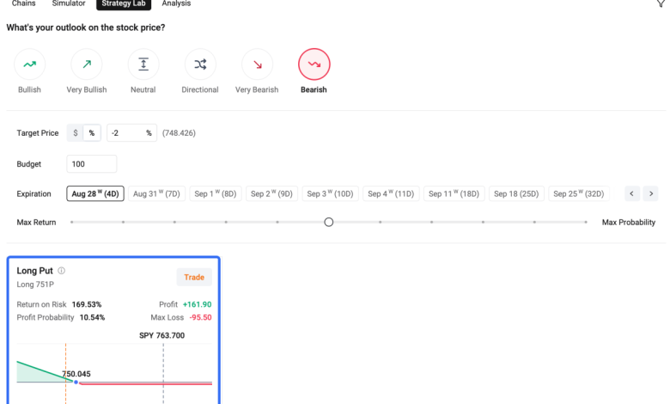Choose the Neutral outlook icon
This screenshot has width=670, height=404.
[x=143, y=64]
